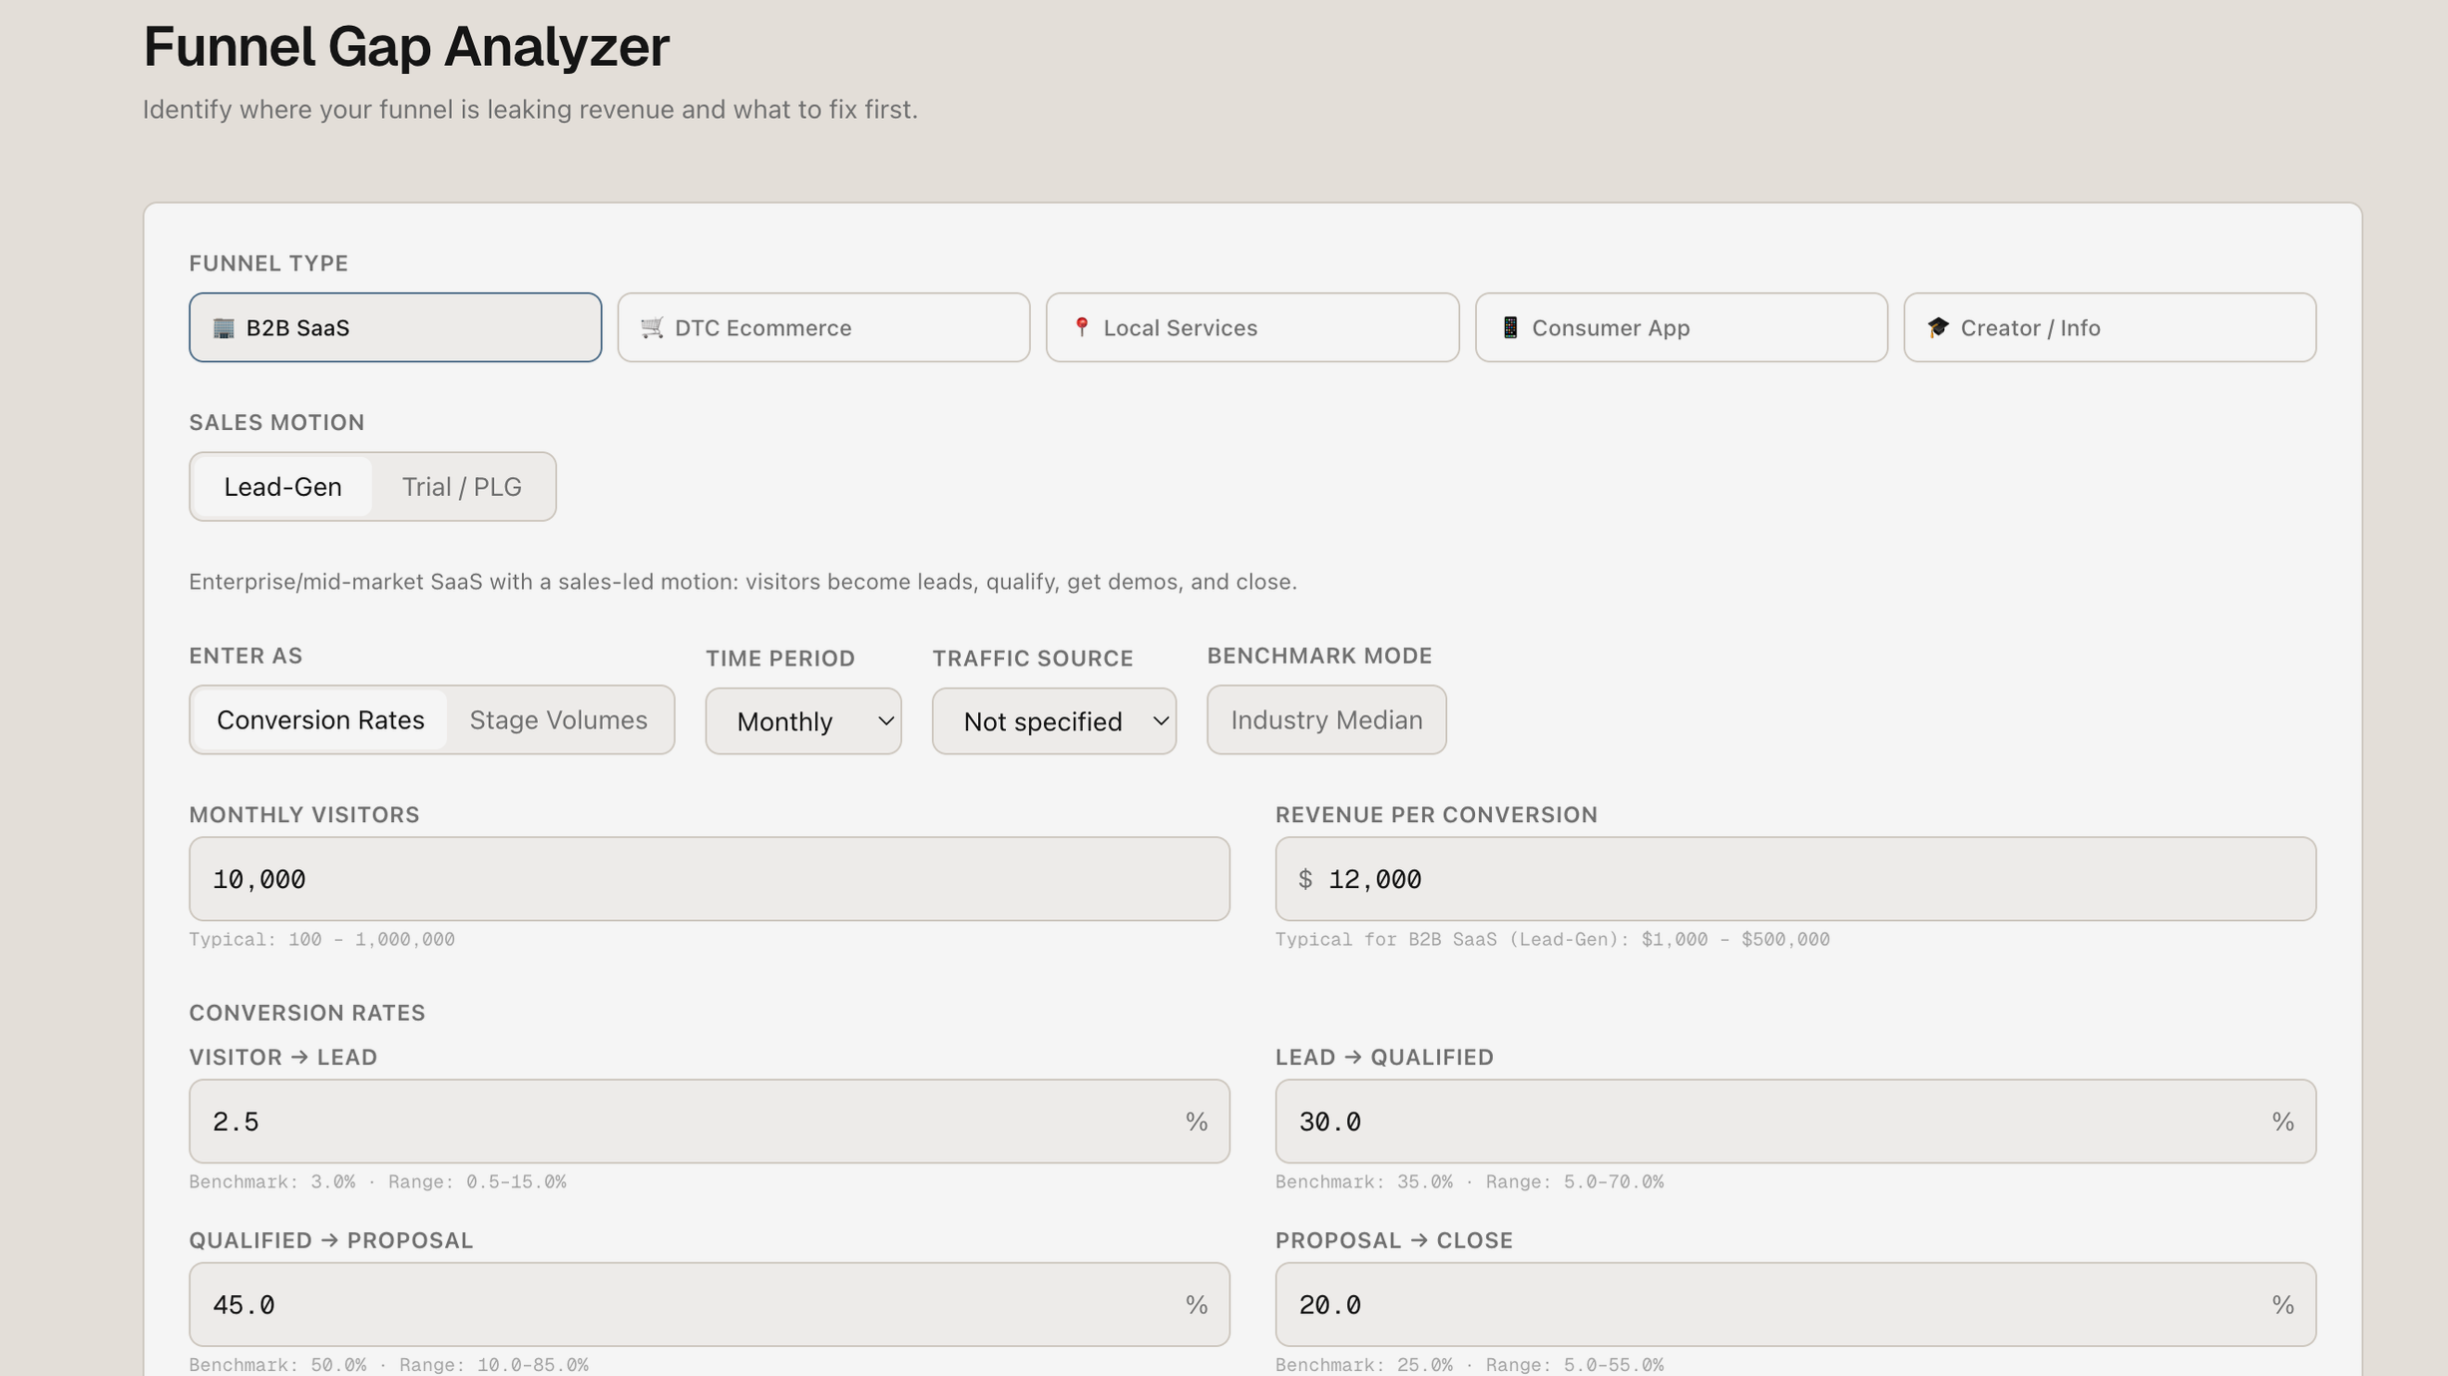The image size is (2448, 1376).
Task: Choose the Local Services funnel type
Action: pyautogui.click(x=1252, y=327)
